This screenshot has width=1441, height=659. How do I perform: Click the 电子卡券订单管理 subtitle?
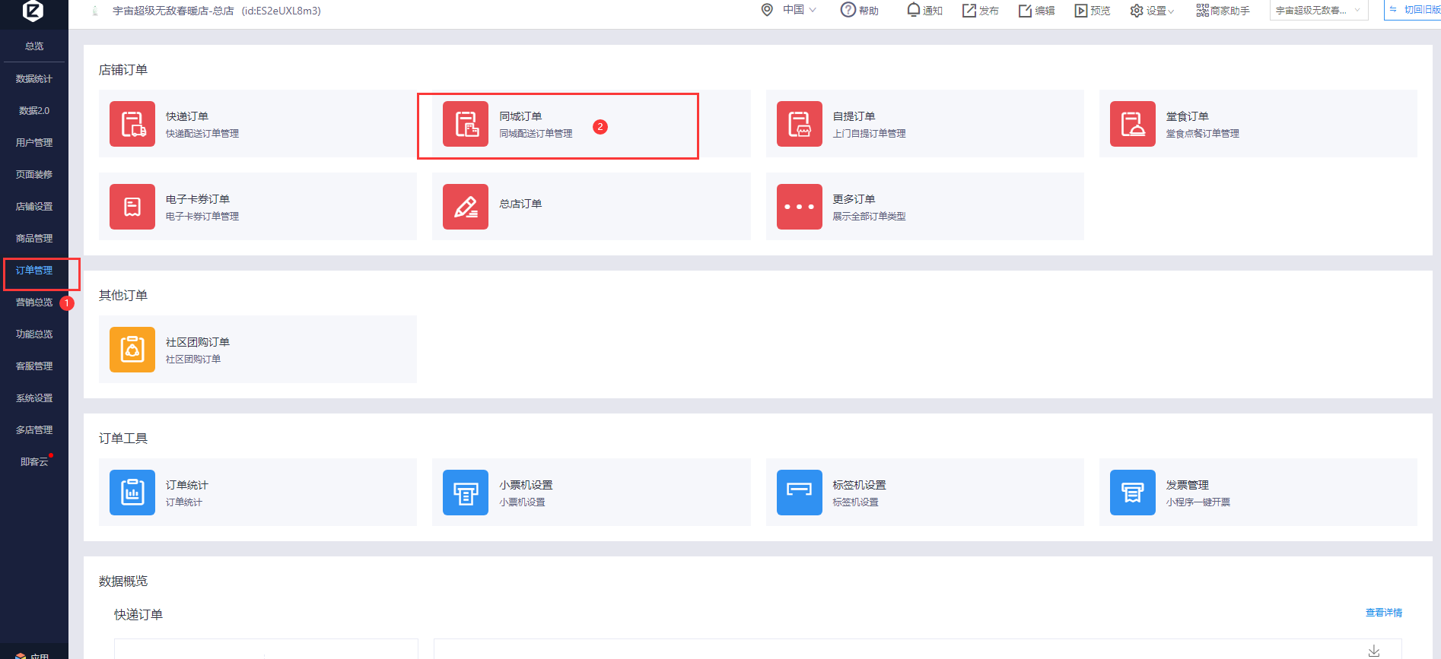[x=202, y=217]
